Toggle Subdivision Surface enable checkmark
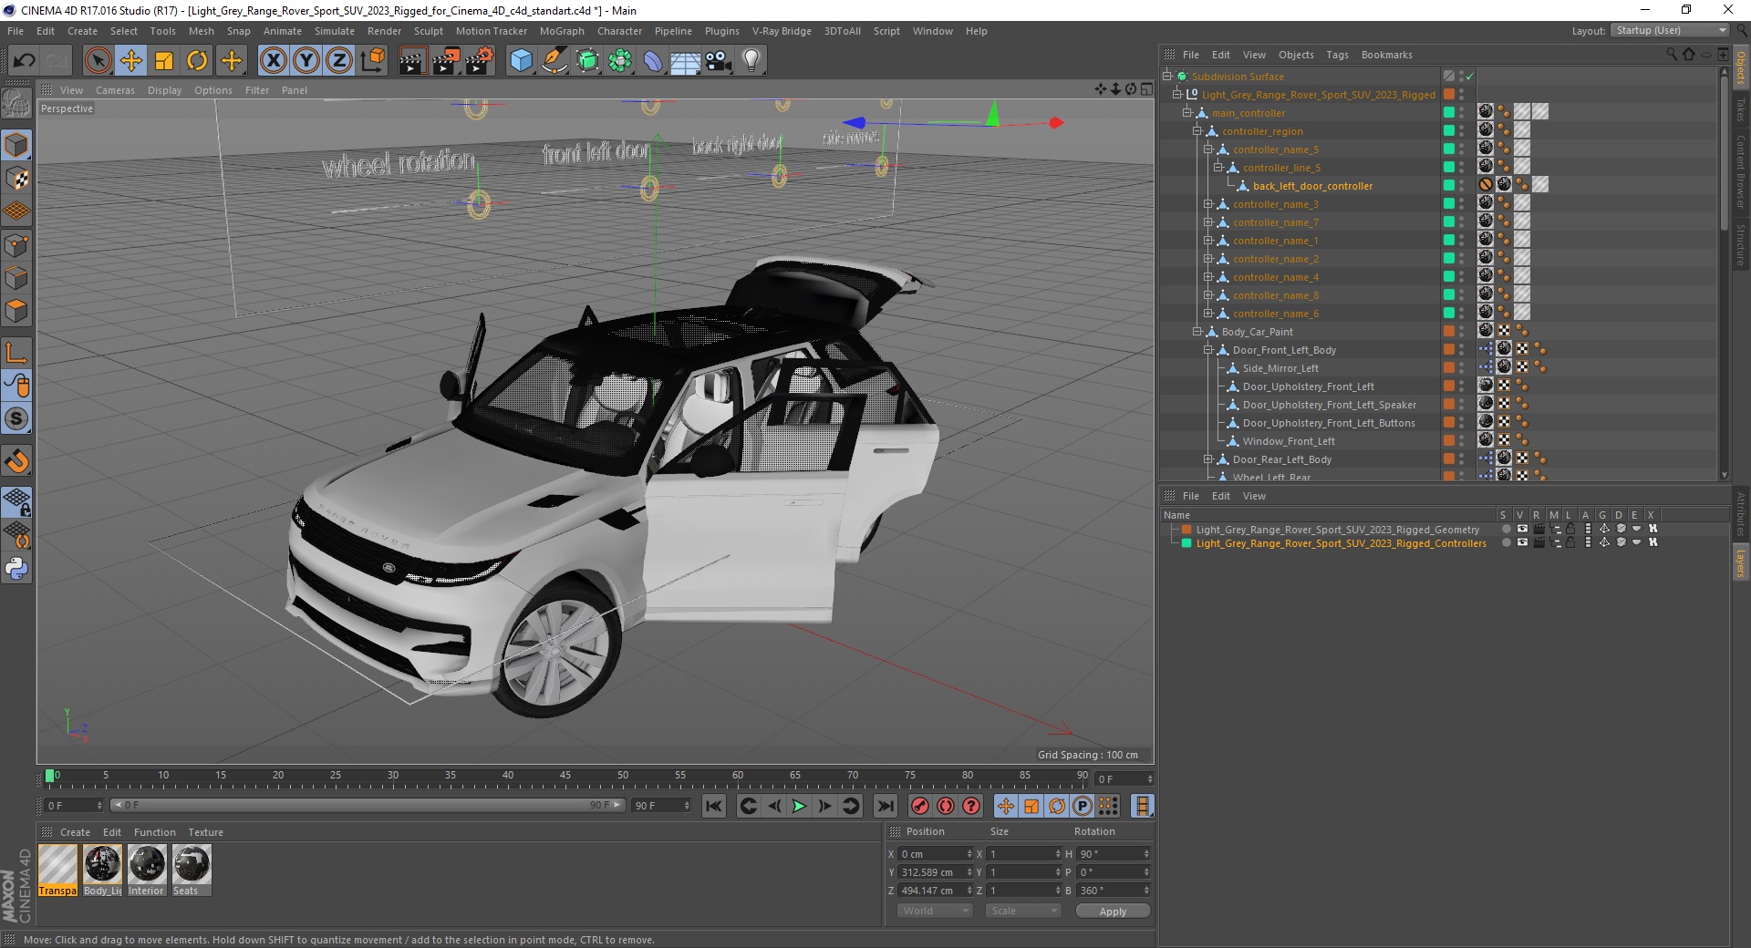Image resolution: width=1751 pixels, height=948 pixels. coord(1470,77)
